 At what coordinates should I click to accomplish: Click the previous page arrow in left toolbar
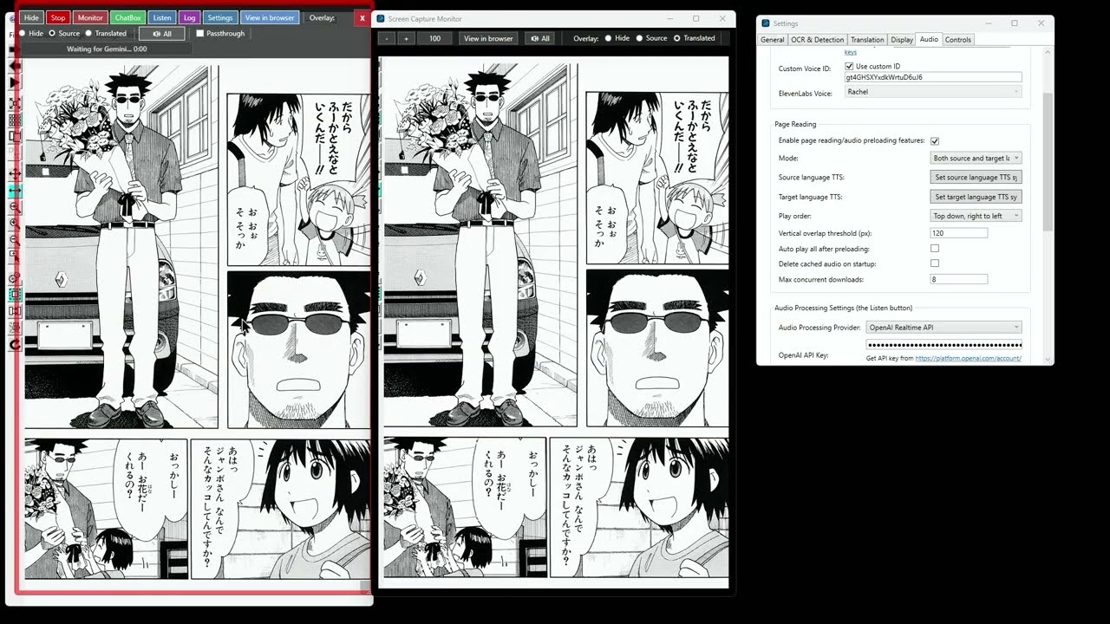tap(15, 66)
